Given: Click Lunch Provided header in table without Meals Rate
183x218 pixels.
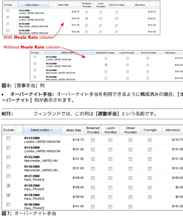Looking at the screenshot, I should point(127,53).
